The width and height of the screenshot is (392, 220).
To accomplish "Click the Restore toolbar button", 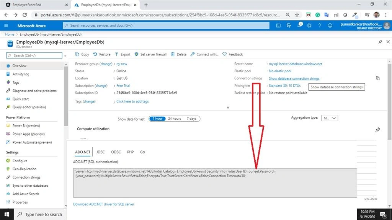I will coord(102,54).
